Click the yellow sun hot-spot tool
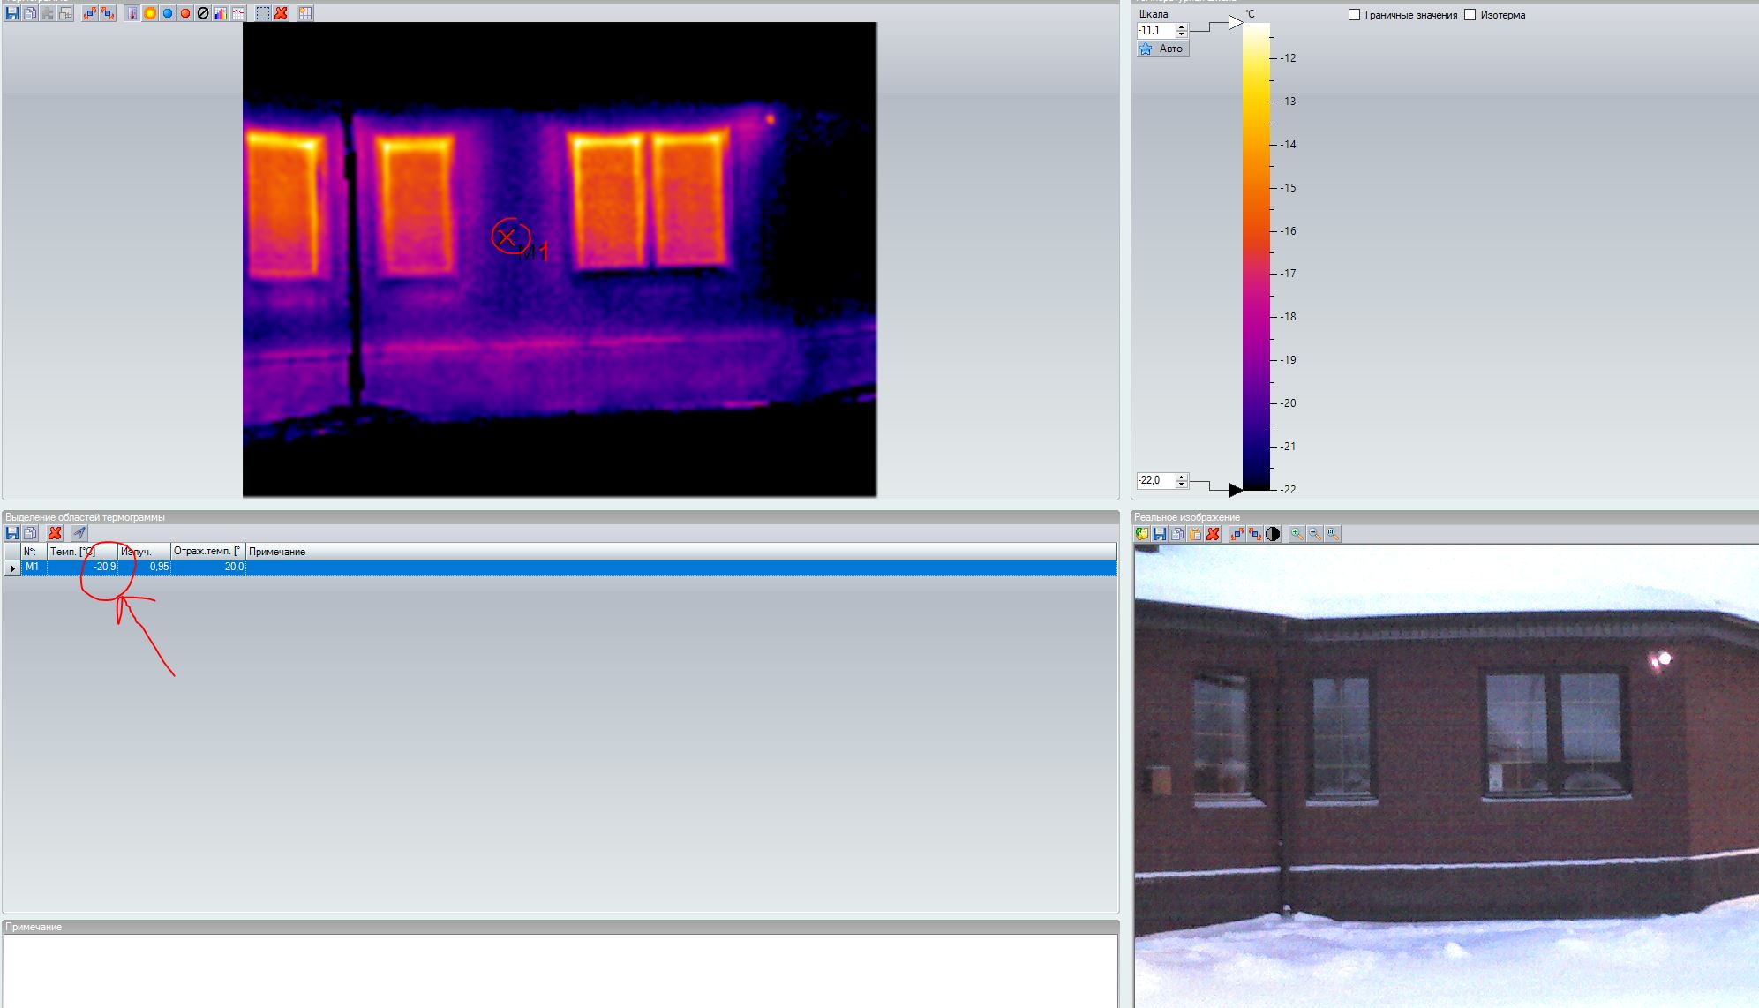This screenshot has height=1008, width=1759. pyautogui.click(x=150, y=13)
